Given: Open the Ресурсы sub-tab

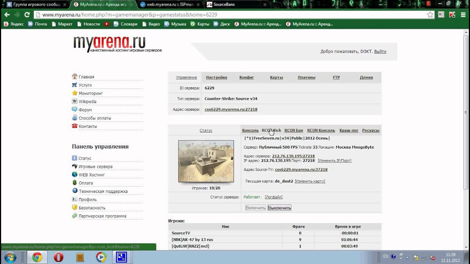Looking at the screenshot, I should 371,130.
